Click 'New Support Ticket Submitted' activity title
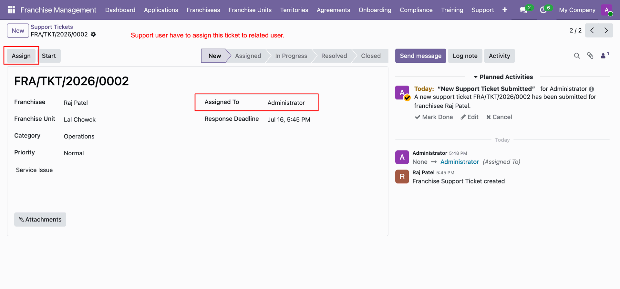Image resolution: width=620 pixels, height=289 pixels. click(486, 89)
